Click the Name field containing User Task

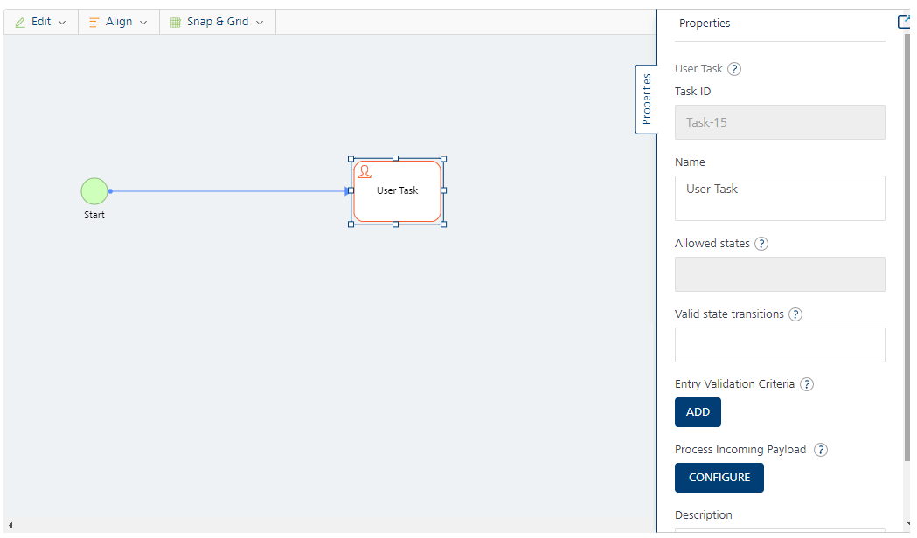(780, 198)
